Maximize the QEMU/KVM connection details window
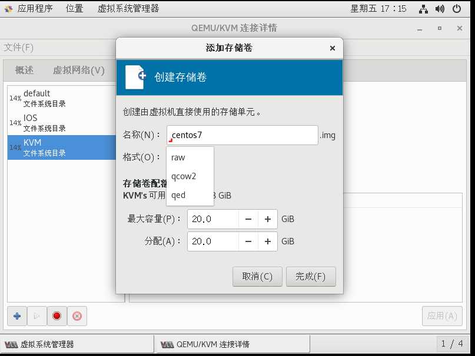The width and height of the screenshot is (475, 356). (x=440, y=28)
